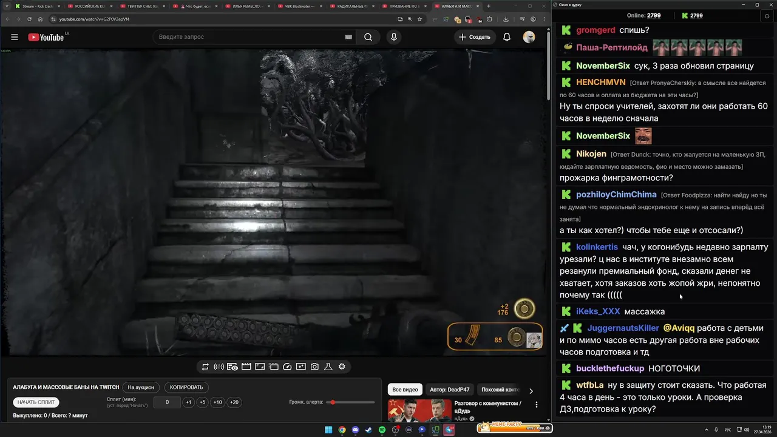Open the YouTube guide hamburger menu

point(15,37)
